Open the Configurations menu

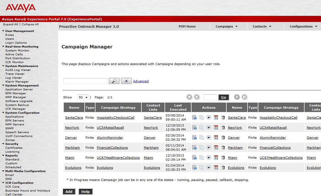pos(303,26)
